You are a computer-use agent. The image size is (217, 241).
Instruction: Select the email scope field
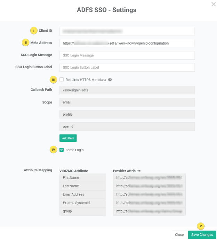click(x=127, y=102)
